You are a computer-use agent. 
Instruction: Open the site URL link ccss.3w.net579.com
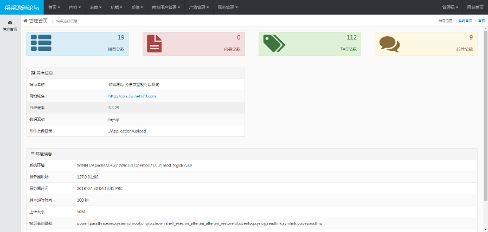132,96
